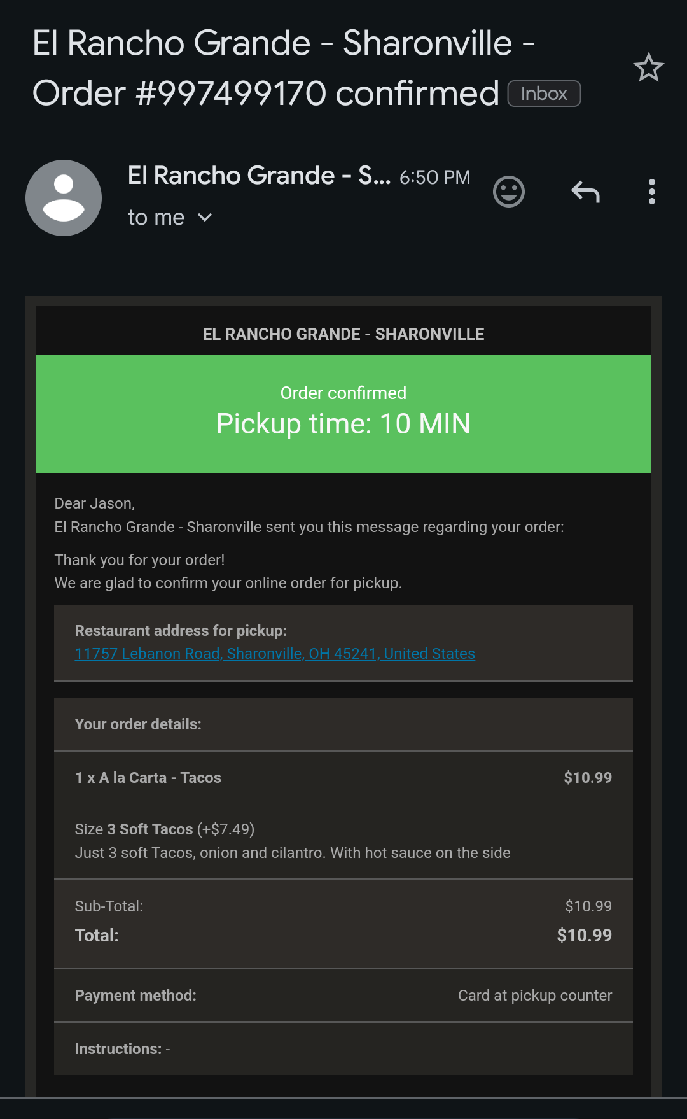The width and height of the screenshot is (687, 1119).
Task: Tap the 6:50 PM timestamp
Action: coord(435,178)
